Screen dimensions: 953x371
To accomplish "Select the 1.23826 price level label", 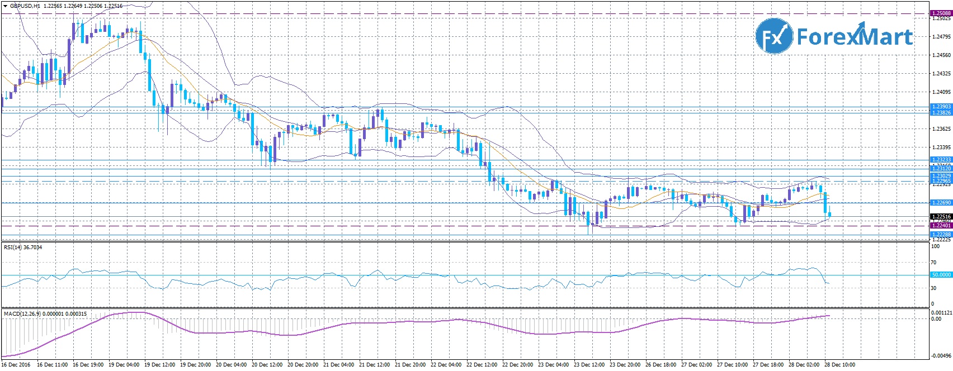I will pyautogui.click(x=940, y=113).
